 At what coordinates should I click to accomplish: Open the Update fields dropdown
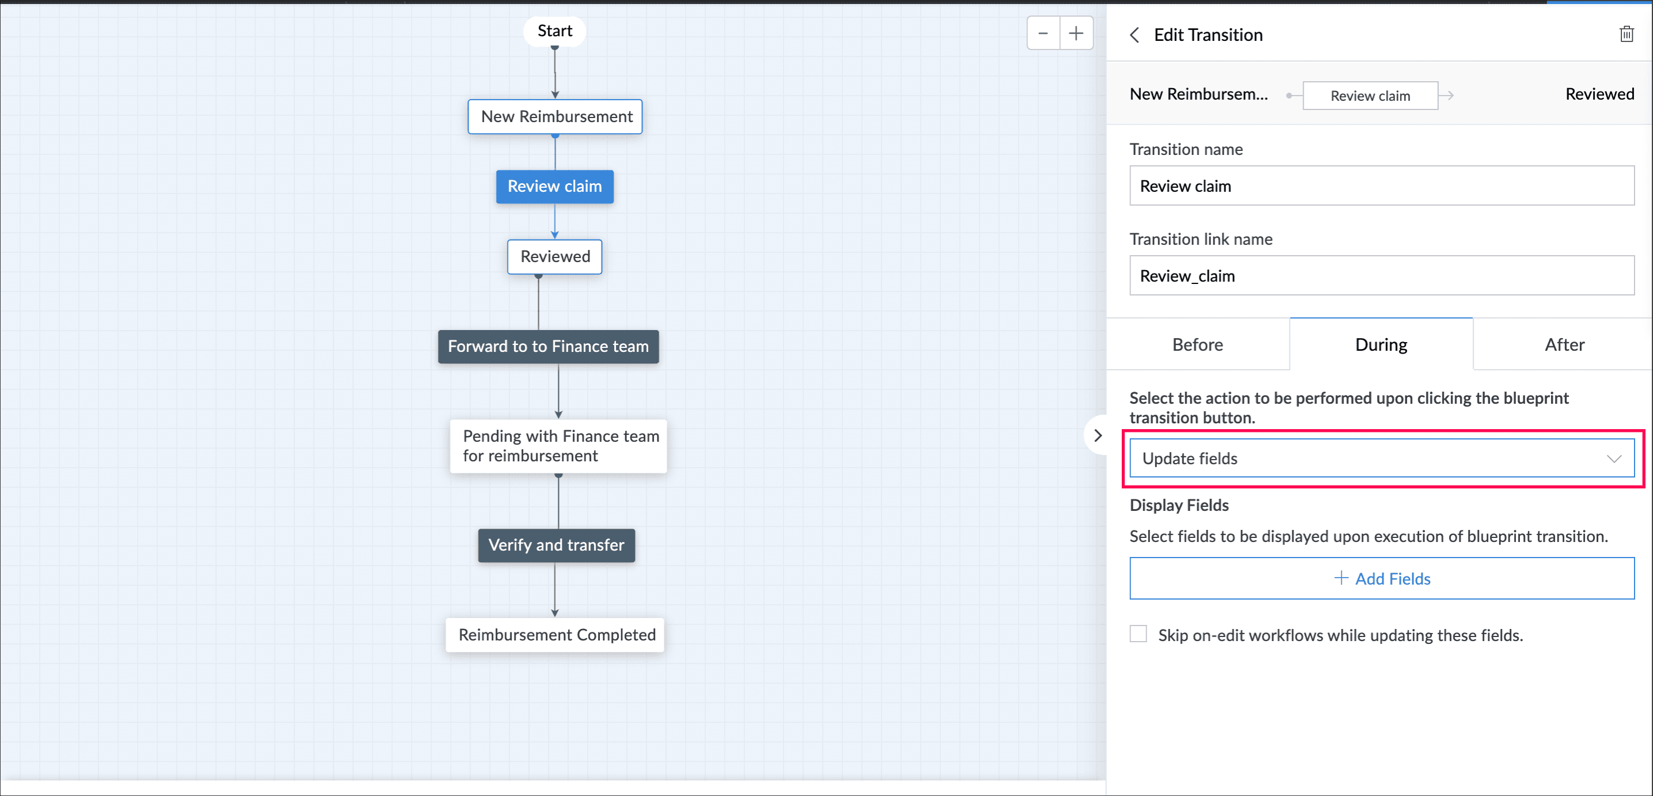[1381, 458]
